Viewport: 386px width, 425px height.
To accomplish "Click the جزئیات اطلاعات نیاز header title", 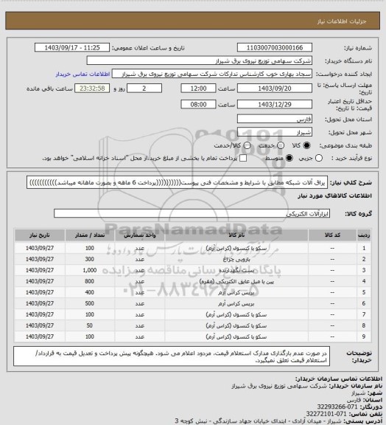I will click(x=342, y=21).
